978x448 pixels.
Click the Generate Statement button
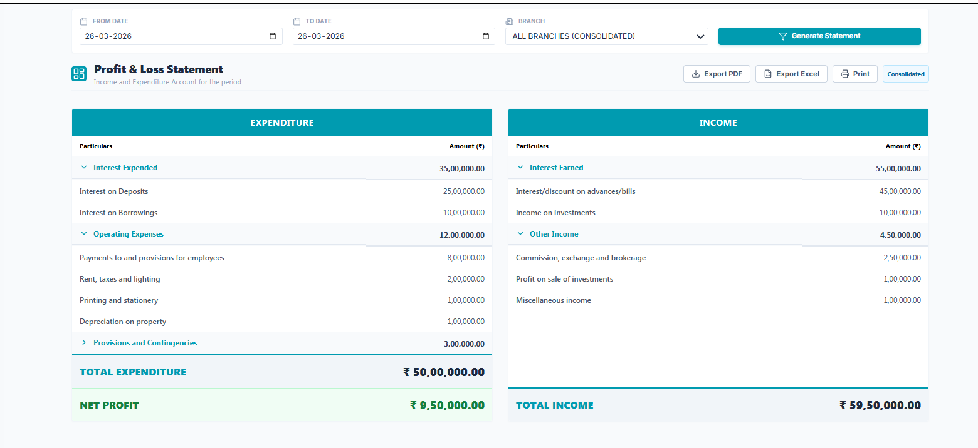pyautogui.click(x=819, y=36)
